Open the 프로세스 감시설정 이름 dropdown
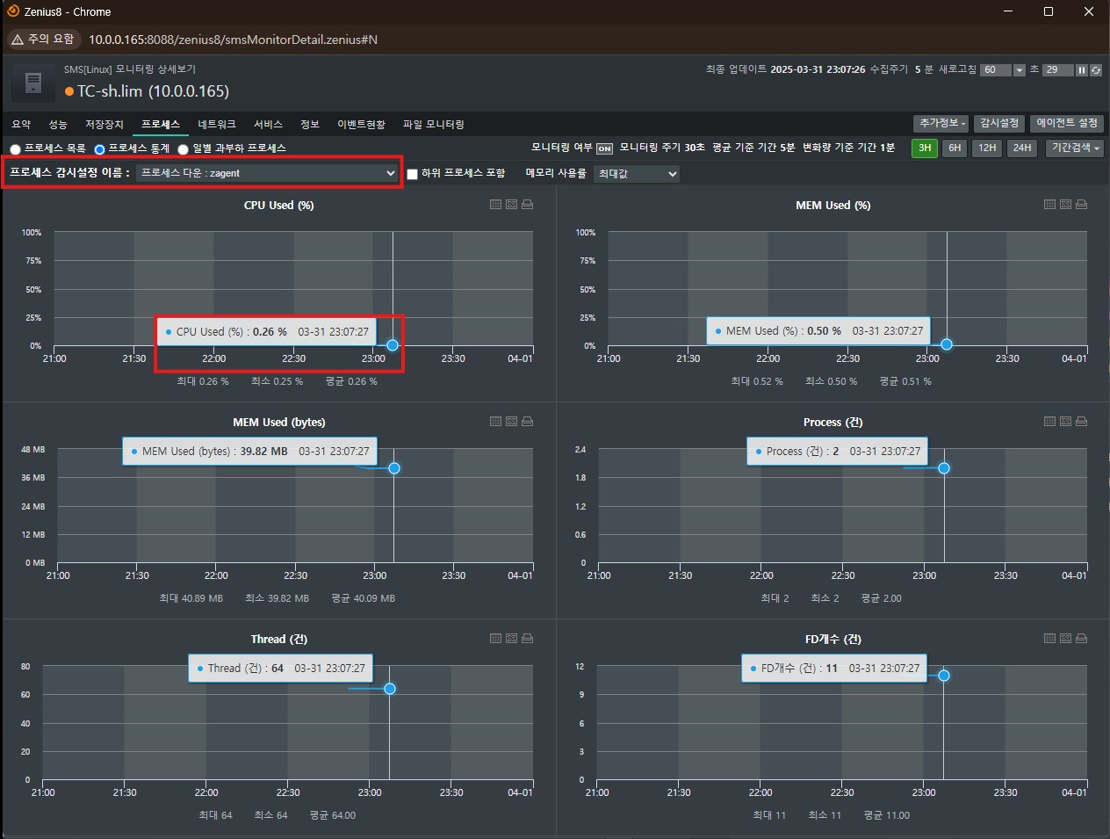Image resolution: width=1110 pixels, height=839 pixels. click(x=268, y=173)
